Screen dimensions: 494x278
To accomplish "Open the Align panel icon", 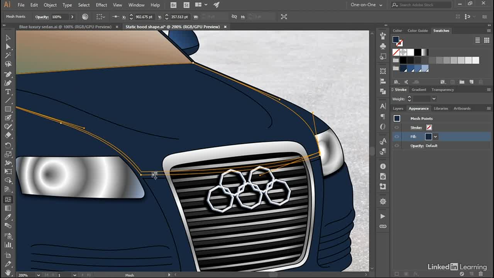I will (383, 81).
